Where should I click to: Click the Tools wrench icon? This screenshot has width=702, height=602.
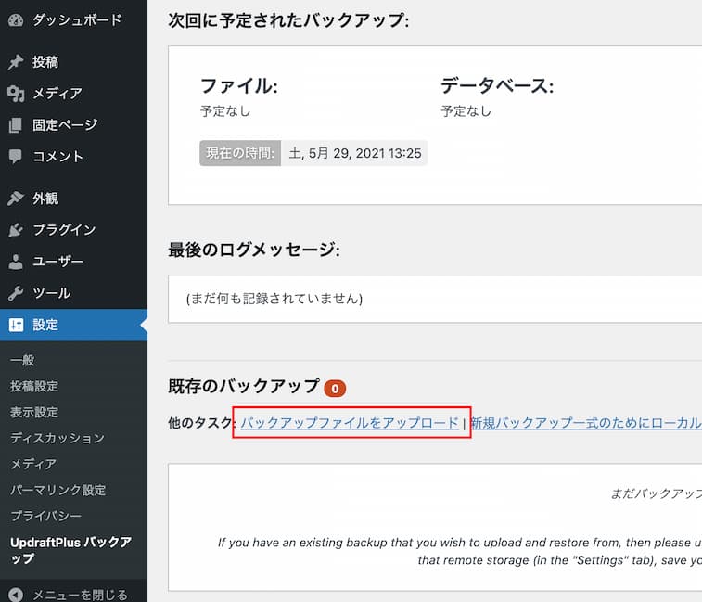[16, 293]
